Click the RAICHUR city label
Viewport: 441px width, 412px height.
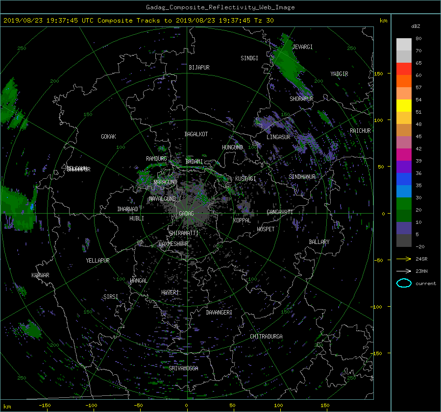pyautogui.click(x=360, y=131)
